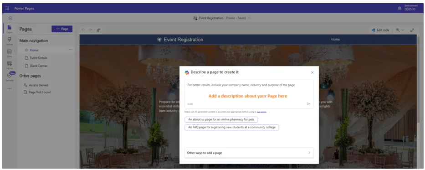Expand Event Registration site name dropdown
This screenshot has width=425, height=170.
tap(249, 18)
